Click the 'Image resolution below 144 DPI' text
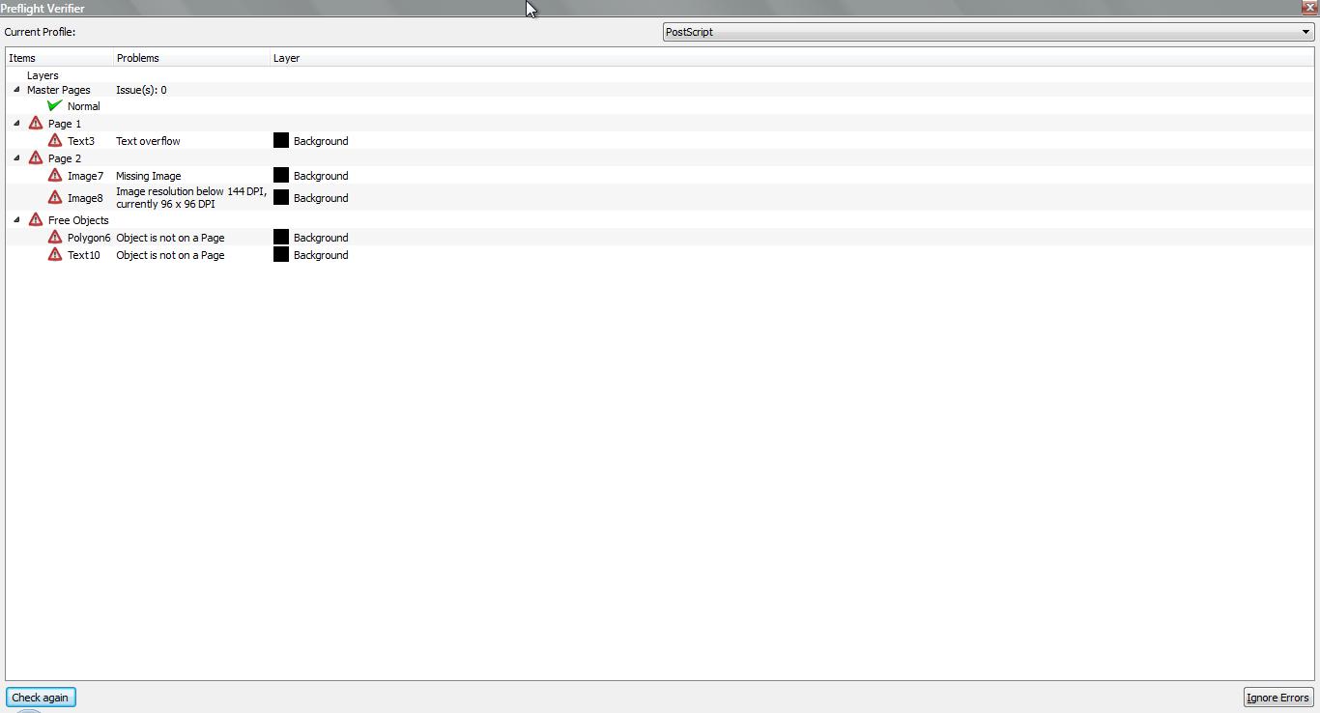 [x=191, y=198]
